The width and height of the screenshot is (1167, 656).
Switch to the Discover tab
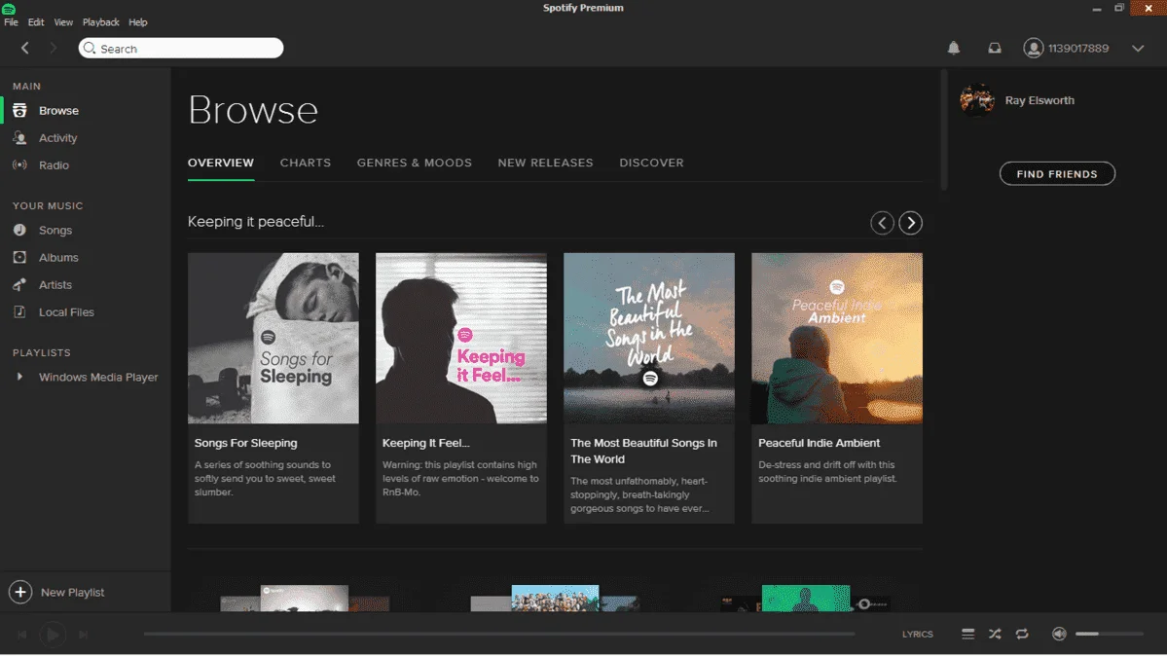click(x=651, y=163)
